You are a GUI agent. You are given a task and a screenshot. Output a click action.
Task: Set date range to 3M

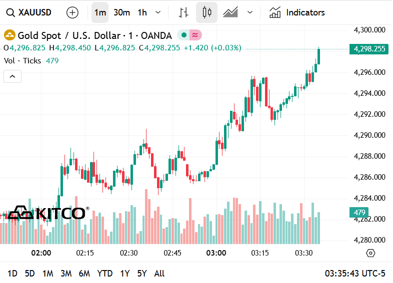coord(66,274)
